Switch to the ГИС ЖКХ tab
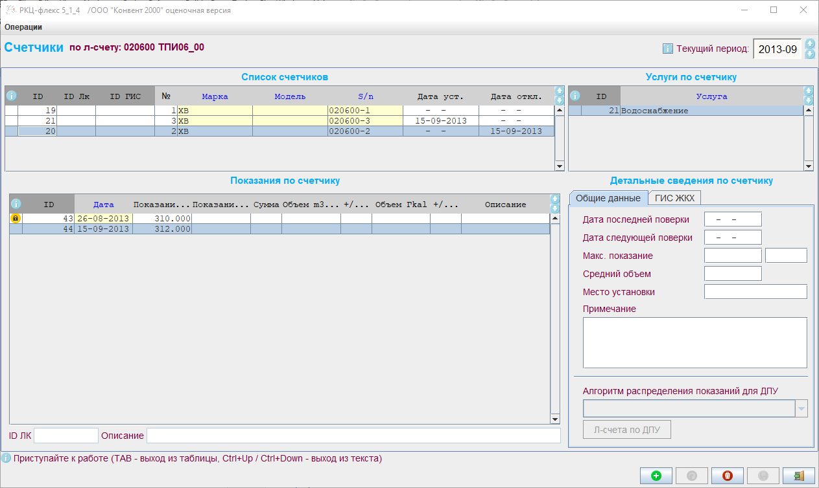The image size is (819, 488). click(674, 198)
